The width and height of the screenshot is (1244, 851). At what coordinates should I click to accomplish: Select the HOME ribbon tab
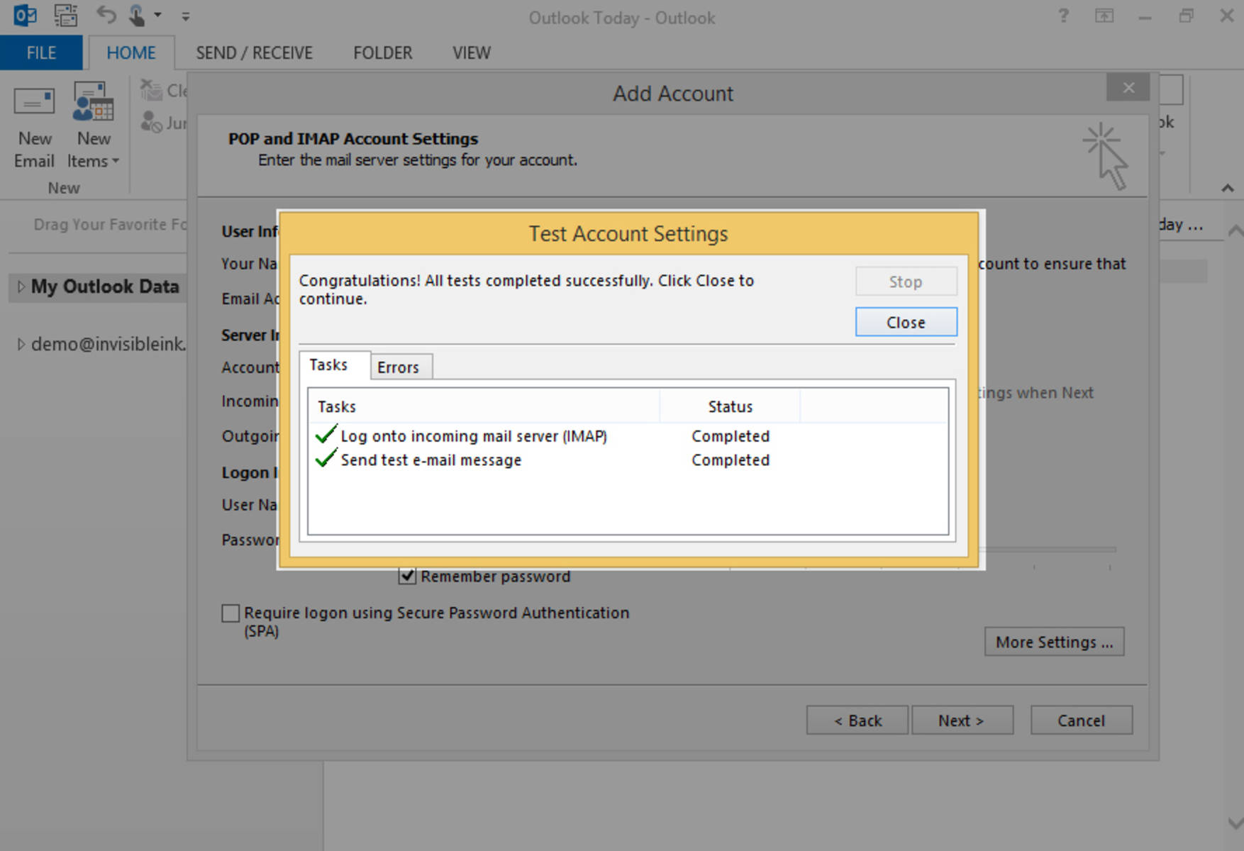(x=130, y=53)
